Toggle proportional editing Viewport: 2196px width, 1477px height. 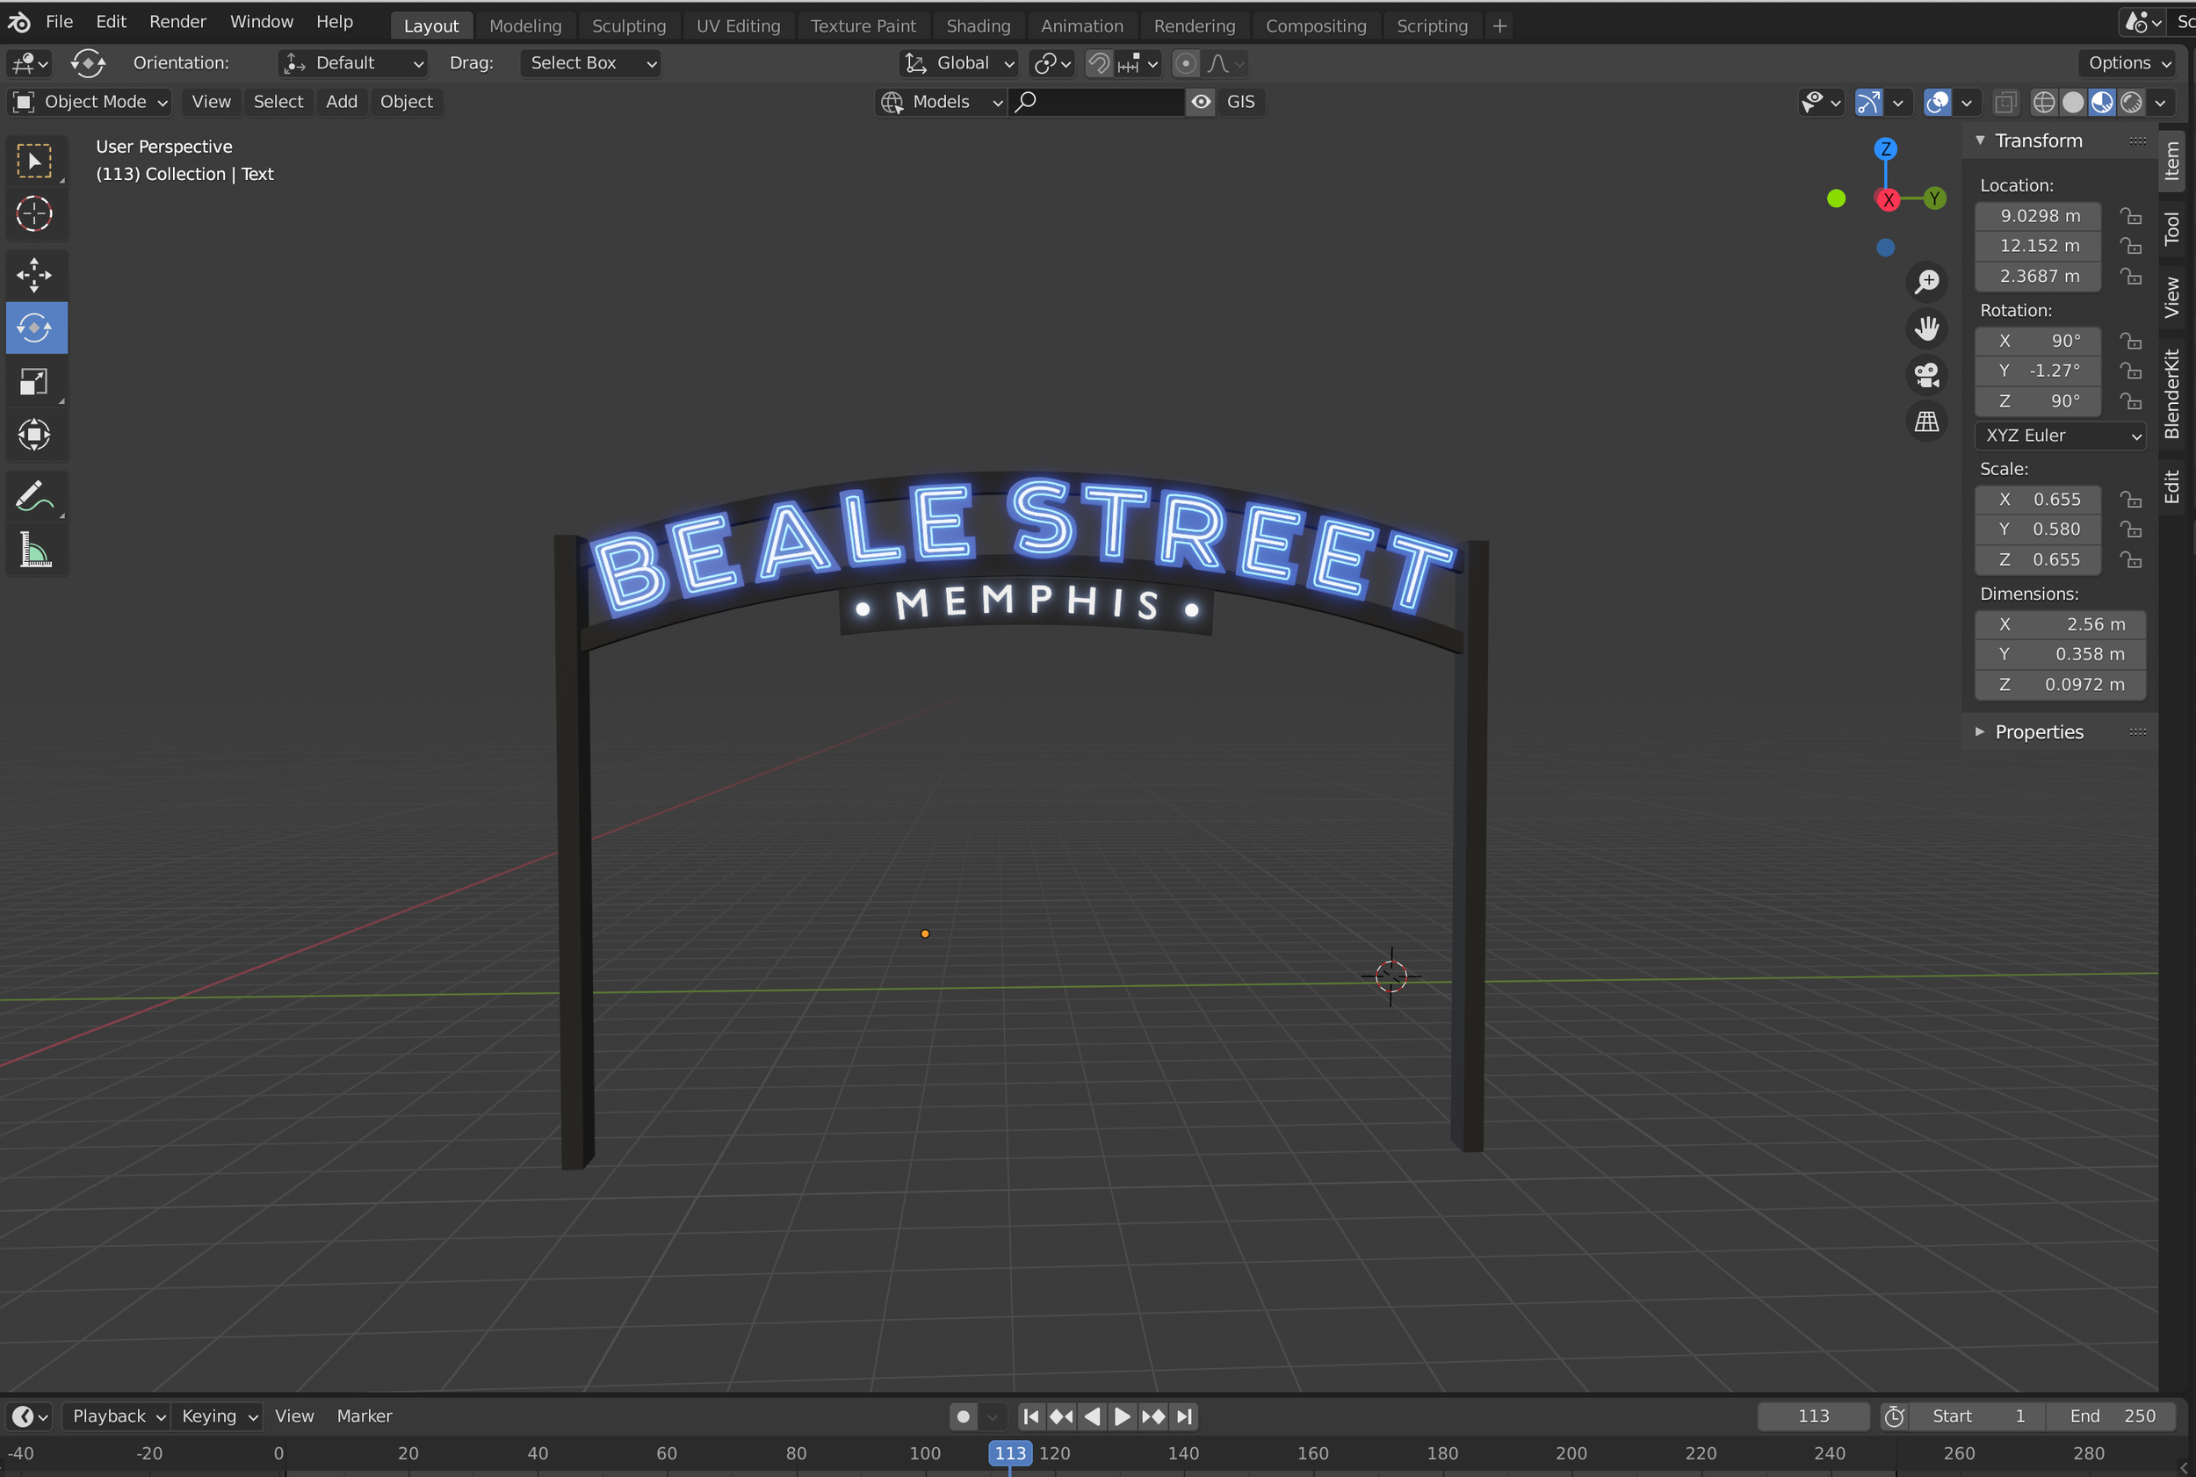1186,63
